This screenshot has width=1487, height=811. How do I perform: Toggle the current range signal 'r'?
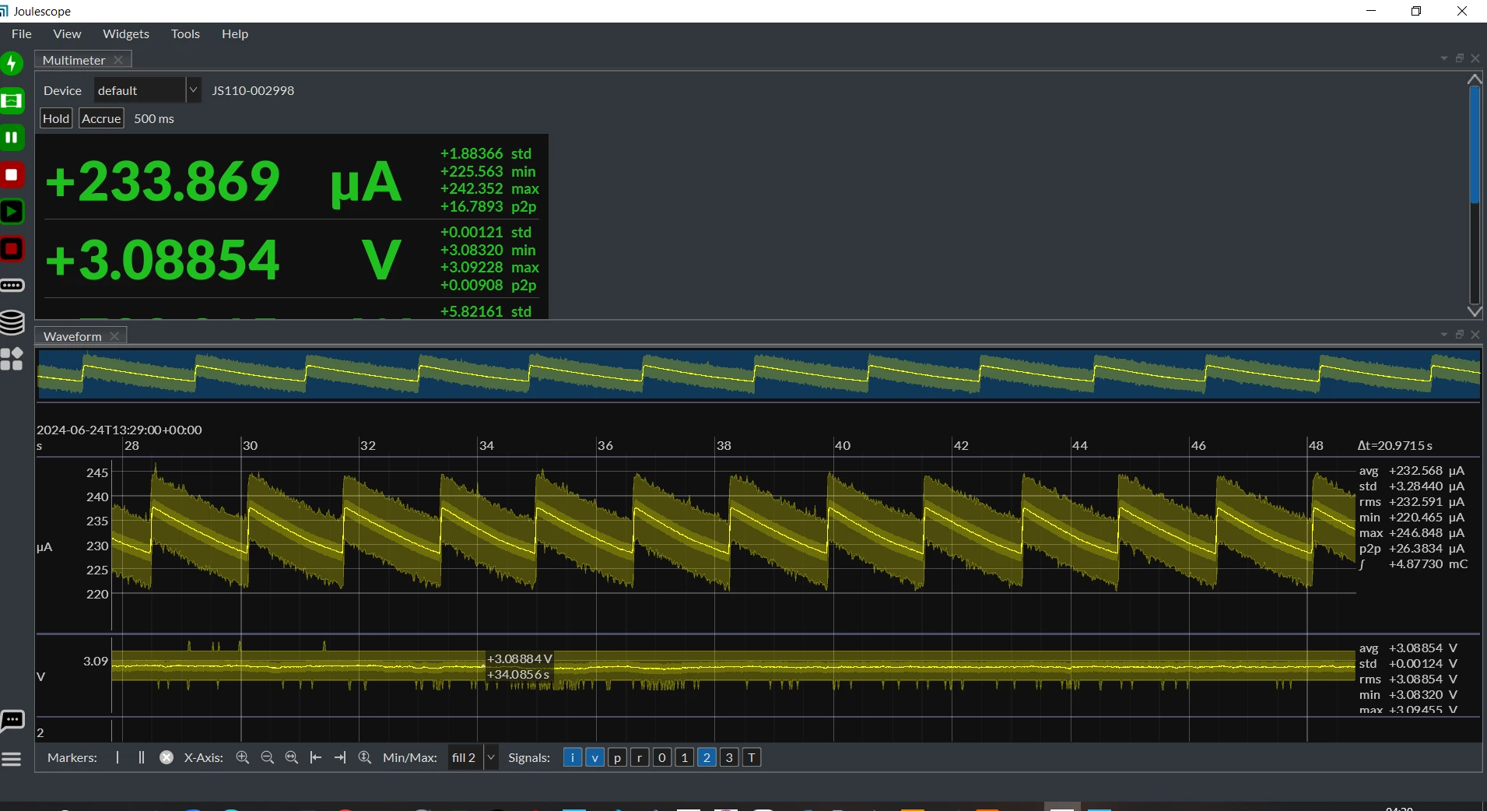640,757
